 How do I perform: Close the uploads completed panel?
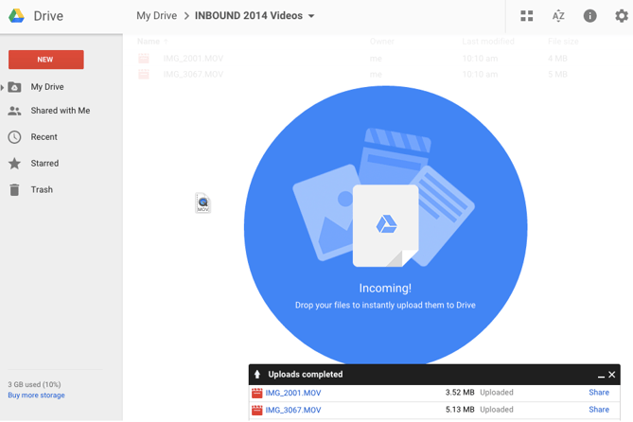pos(612,375)
